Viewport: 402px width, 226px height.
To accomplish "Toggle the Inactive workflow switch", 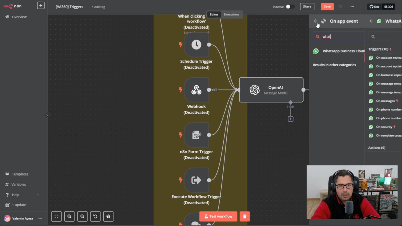I will pyautogui.click(x=290, y=7).
